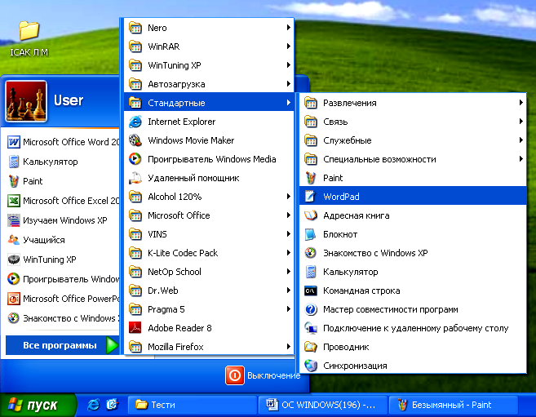Viewport: 536px width, 417px height.
Task: Click the Выключение shutdown button
Action: point(263,375)
